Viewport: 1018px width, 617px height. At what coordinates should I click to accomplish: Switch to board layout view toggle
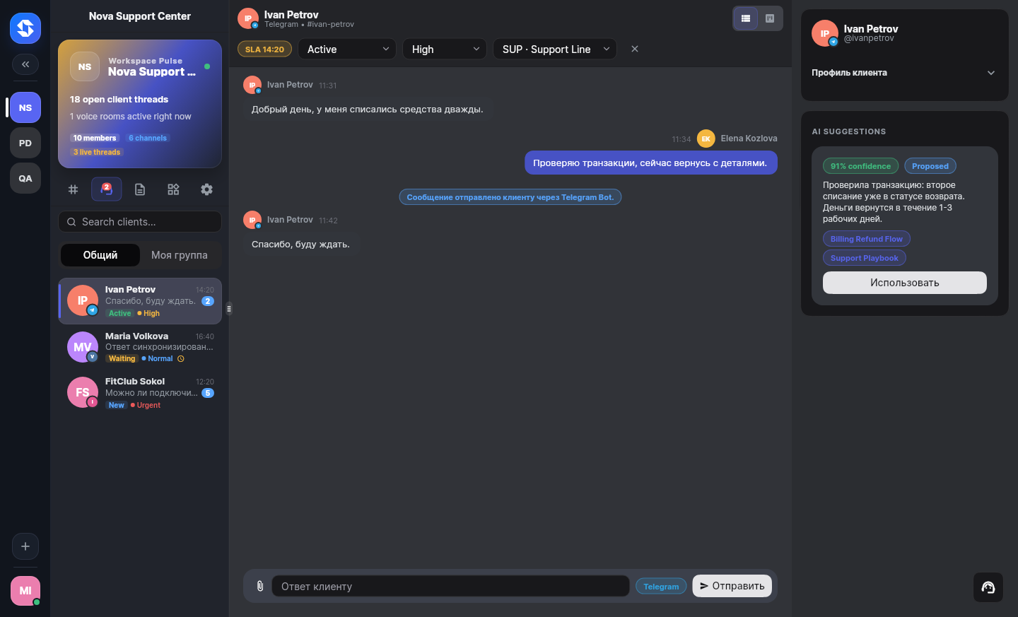click(770, 18)
